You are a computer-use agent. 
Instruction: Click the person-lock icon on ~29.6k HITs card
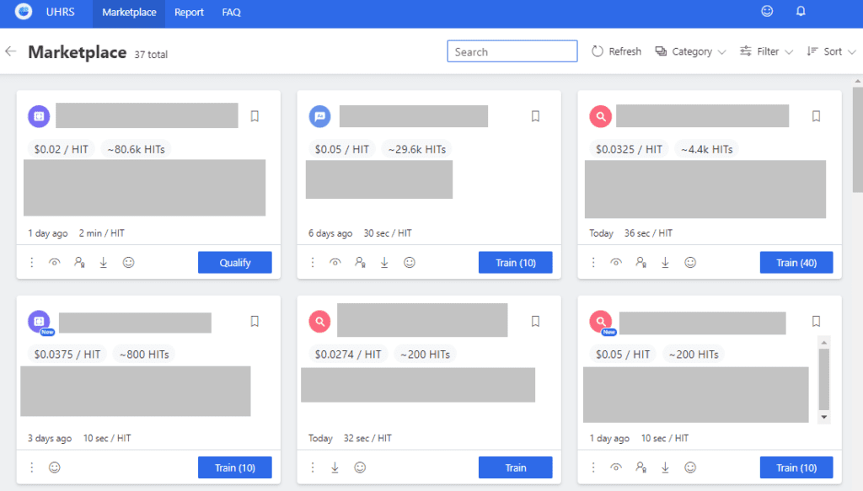pyautogui.click(x=360, y=262)
